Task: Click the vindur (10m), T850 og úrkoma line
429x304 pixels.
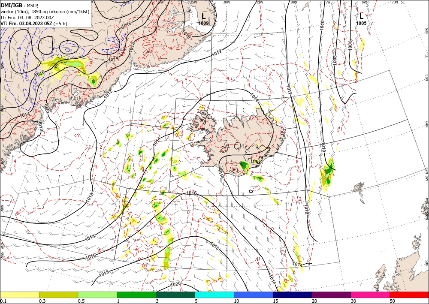Action: coord(45,12)
